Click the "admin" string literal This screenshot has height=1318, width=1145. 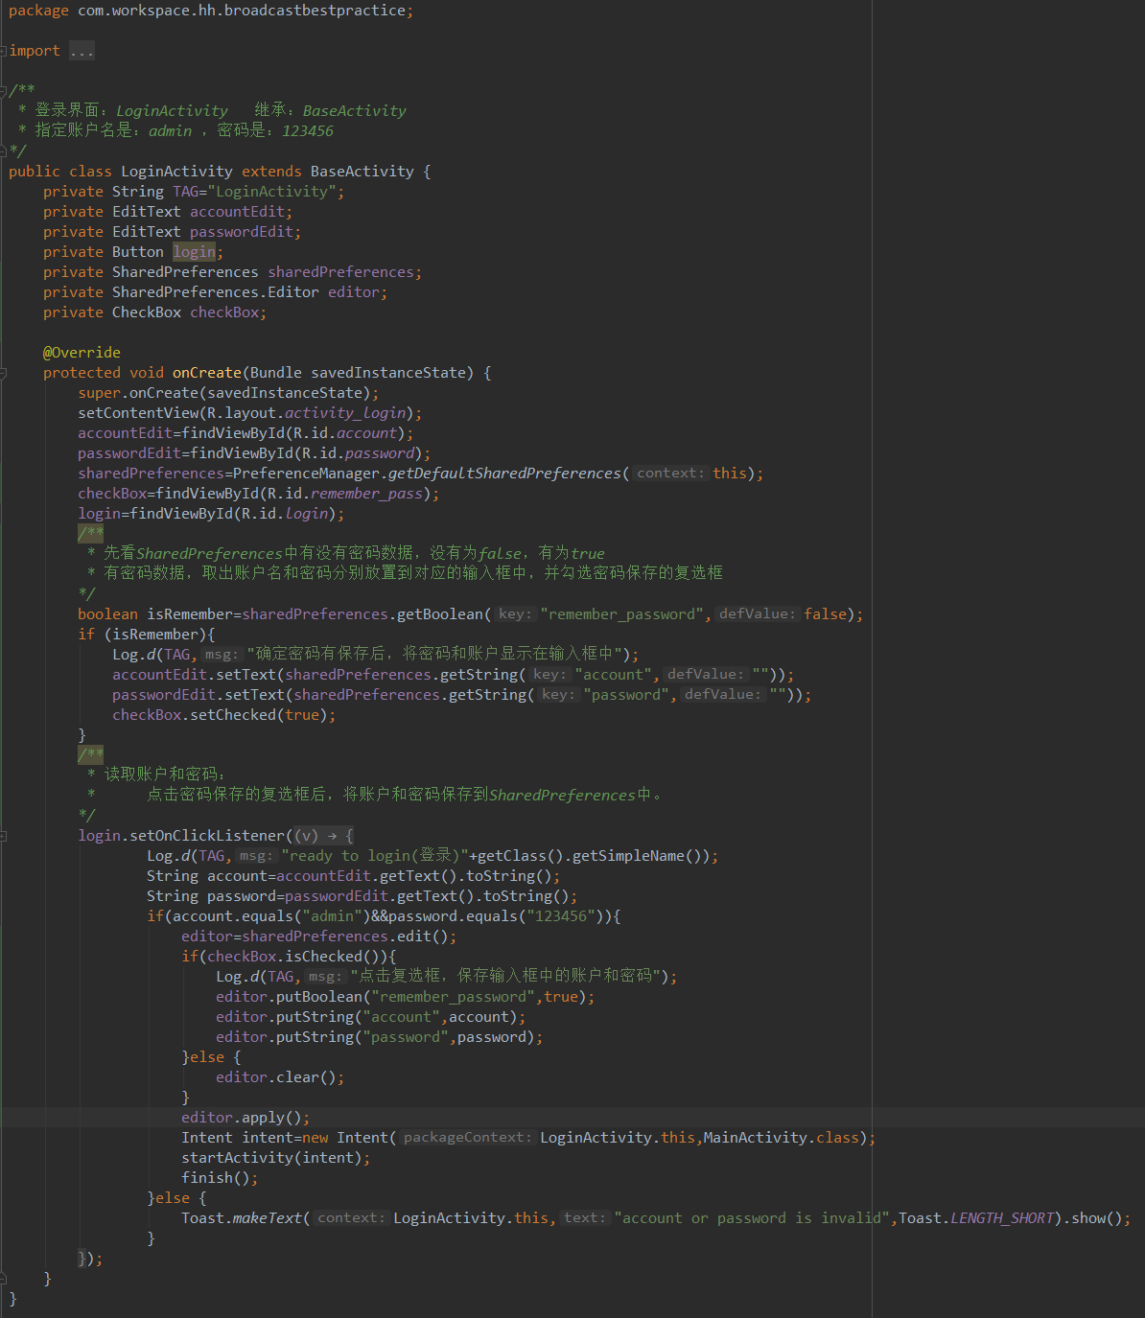(333, 916)
